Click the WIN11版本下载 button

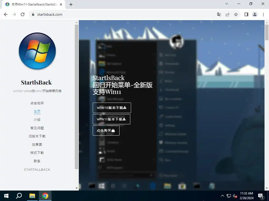(x=111, y=119)
